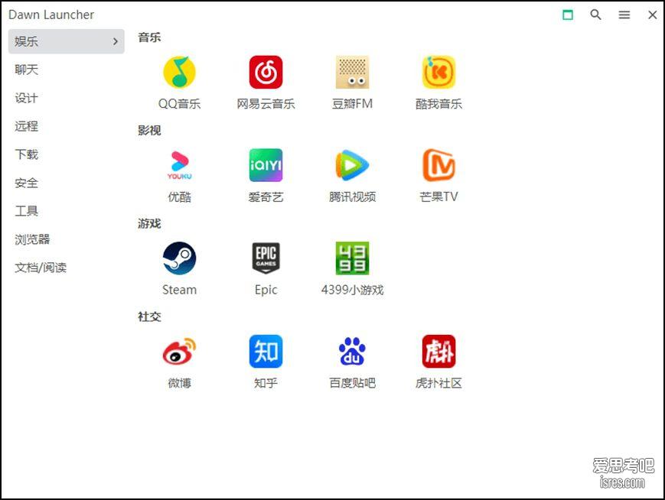
Task: Close the Dawn Launcher window
Action: tap(652, 15)
